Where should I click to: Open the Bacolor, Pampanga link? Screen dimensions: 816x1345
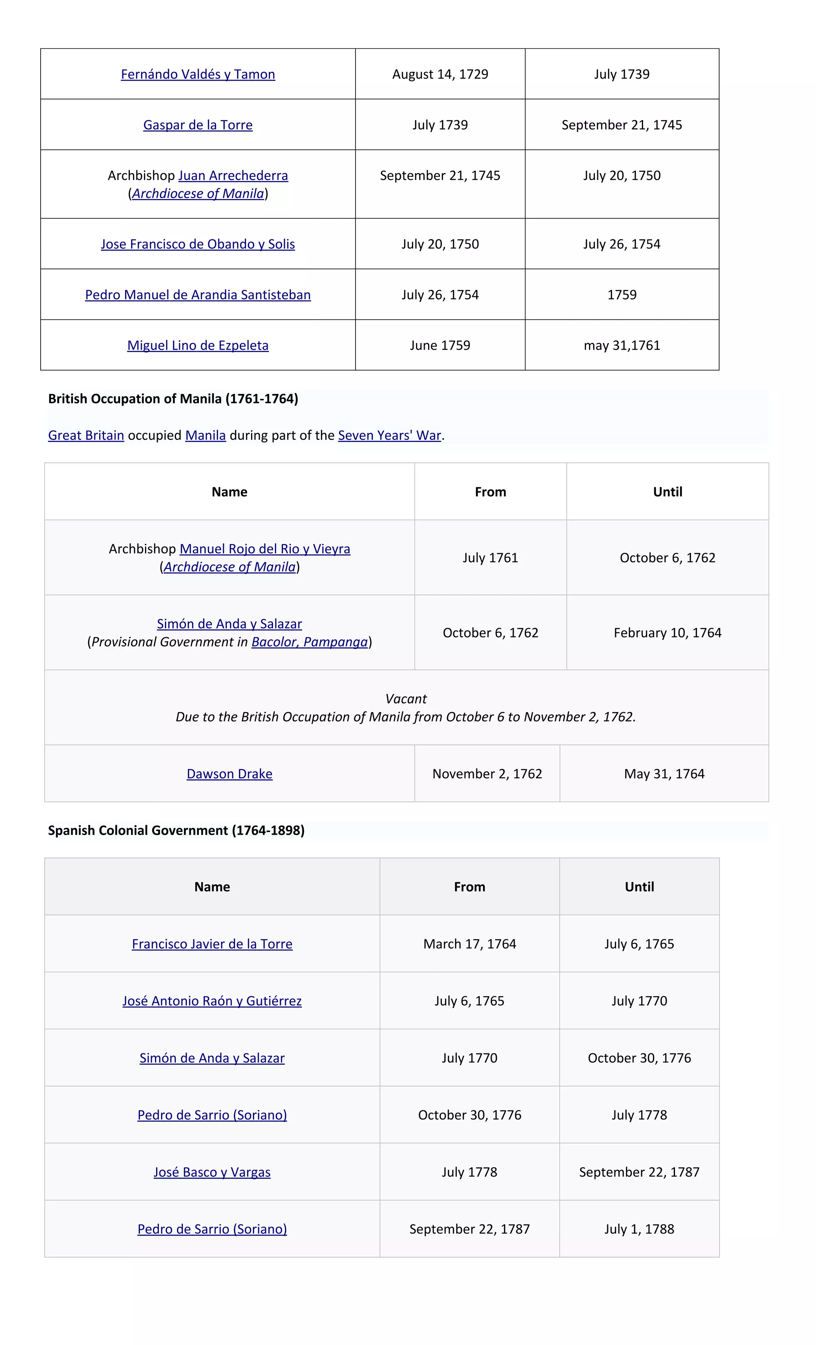(309, 642)
